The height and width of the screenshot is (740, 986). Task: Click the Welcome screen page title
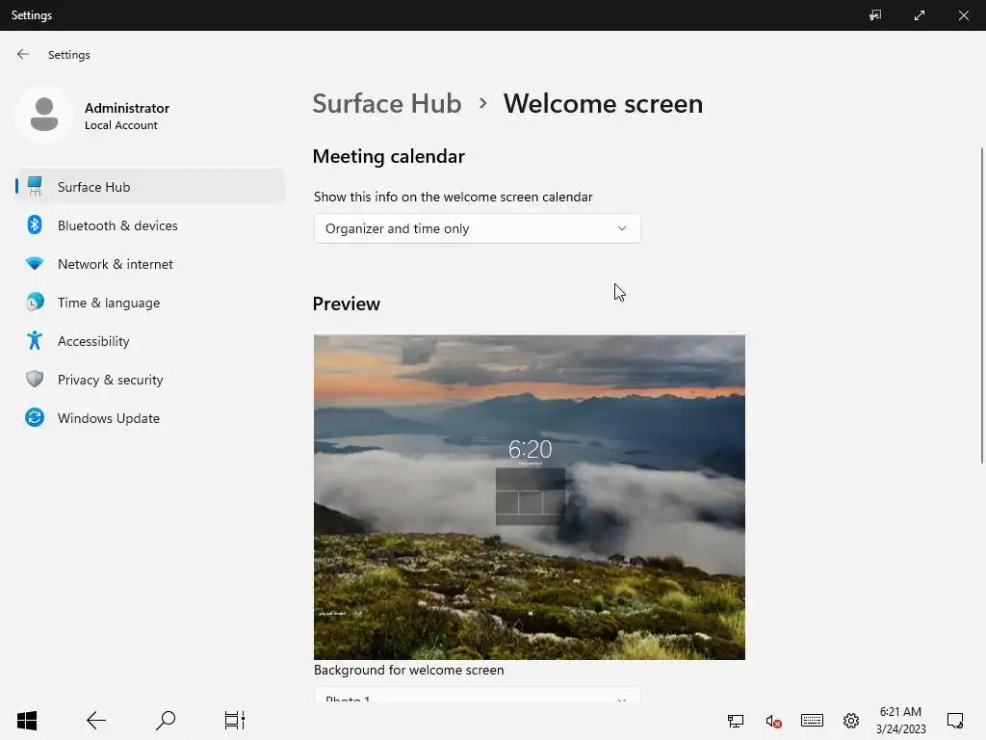(x=603, y=103)
